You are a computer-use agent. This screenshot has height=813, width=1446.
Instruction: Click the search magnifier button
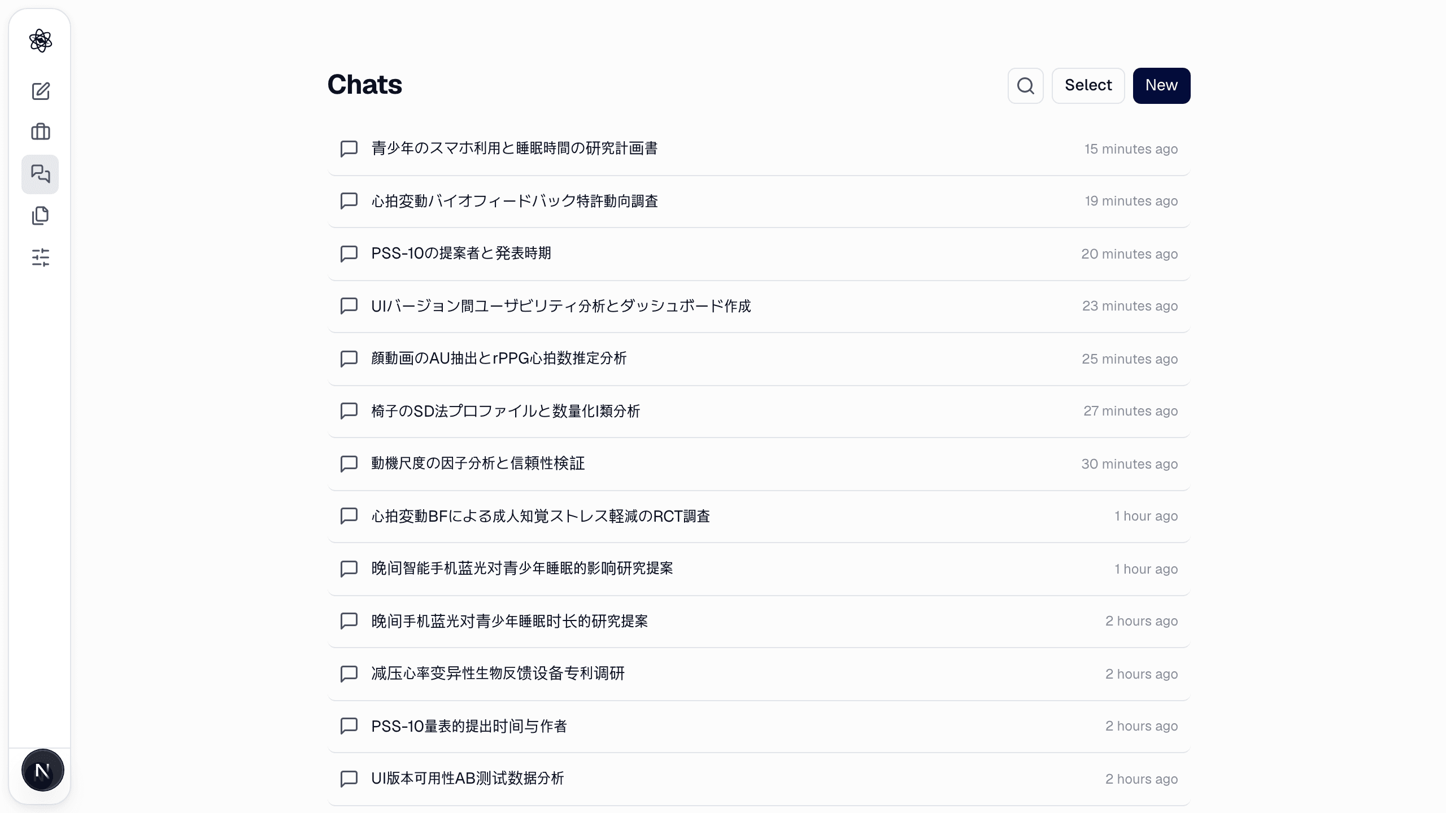click(x=1025, y=86)
